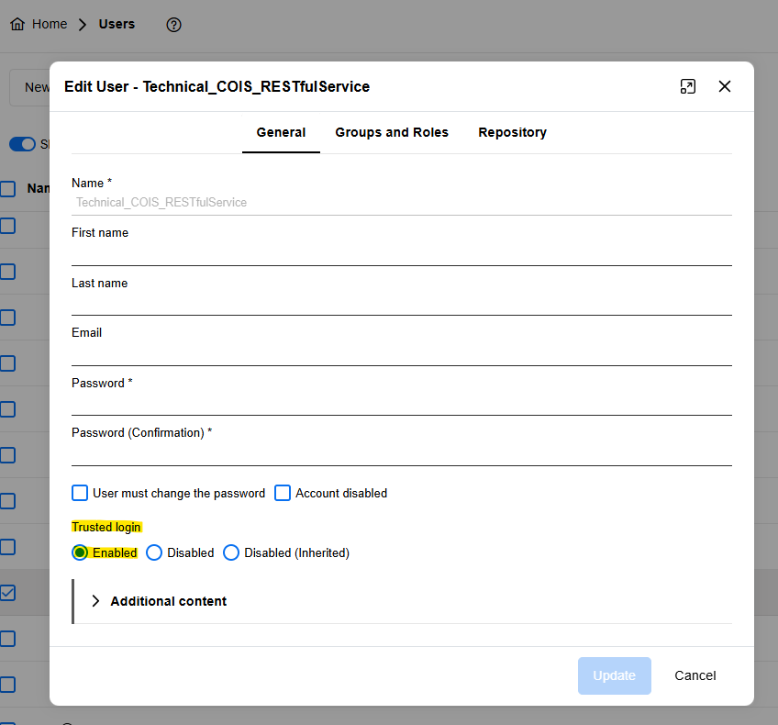The height and width of the screenshot is (725, 778).
Task: Select the General tab
Action: tap(281, 132)
